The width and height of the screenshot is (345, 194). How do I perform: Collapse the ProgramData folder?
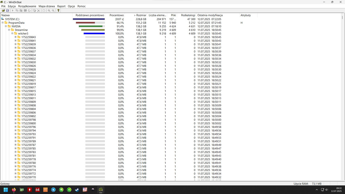point(3,23)
